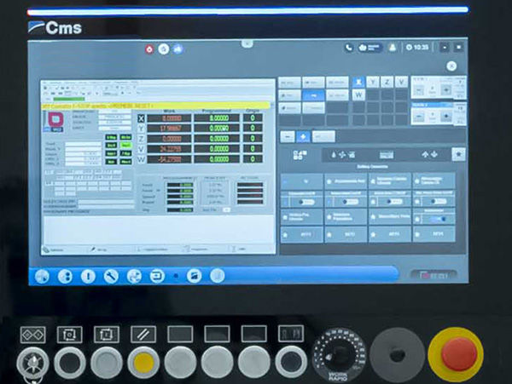Click the star favorites icon in right panel
This screenshot has height=384, width=512.
(x=459, y=154)
